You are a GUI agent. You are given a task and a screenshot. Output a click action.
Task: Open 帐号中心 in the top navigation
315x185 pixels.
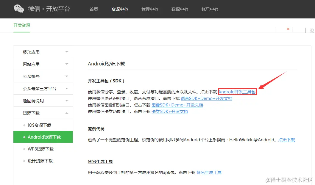pos(210,9)
